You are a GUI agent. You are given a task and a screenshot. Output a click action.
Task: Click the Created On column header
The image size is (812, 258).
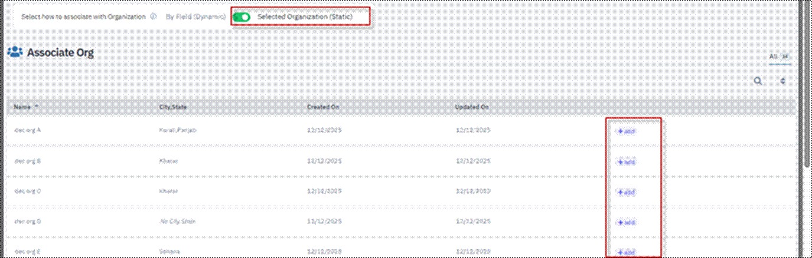(x=323, y=107)
